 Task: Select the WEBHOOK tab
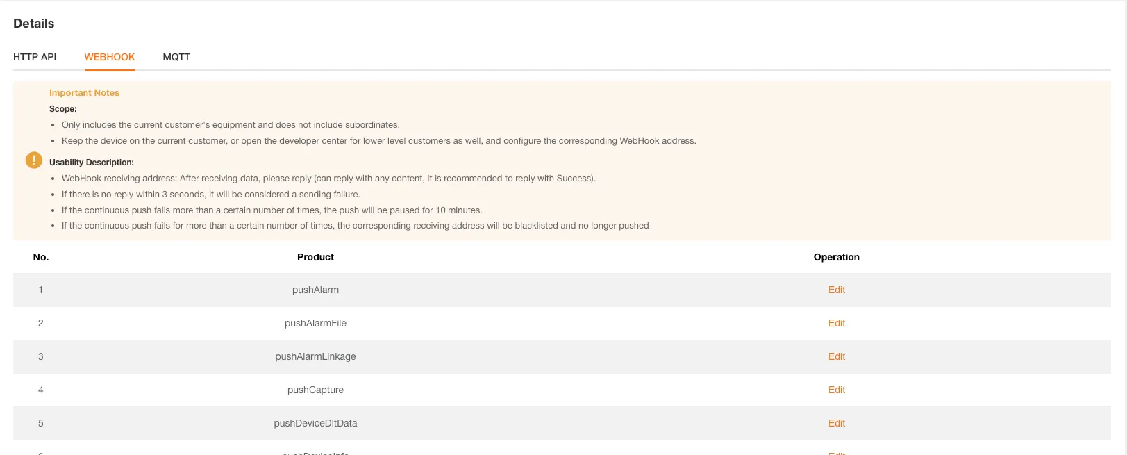pyautogui.click(x=110, y=57)
